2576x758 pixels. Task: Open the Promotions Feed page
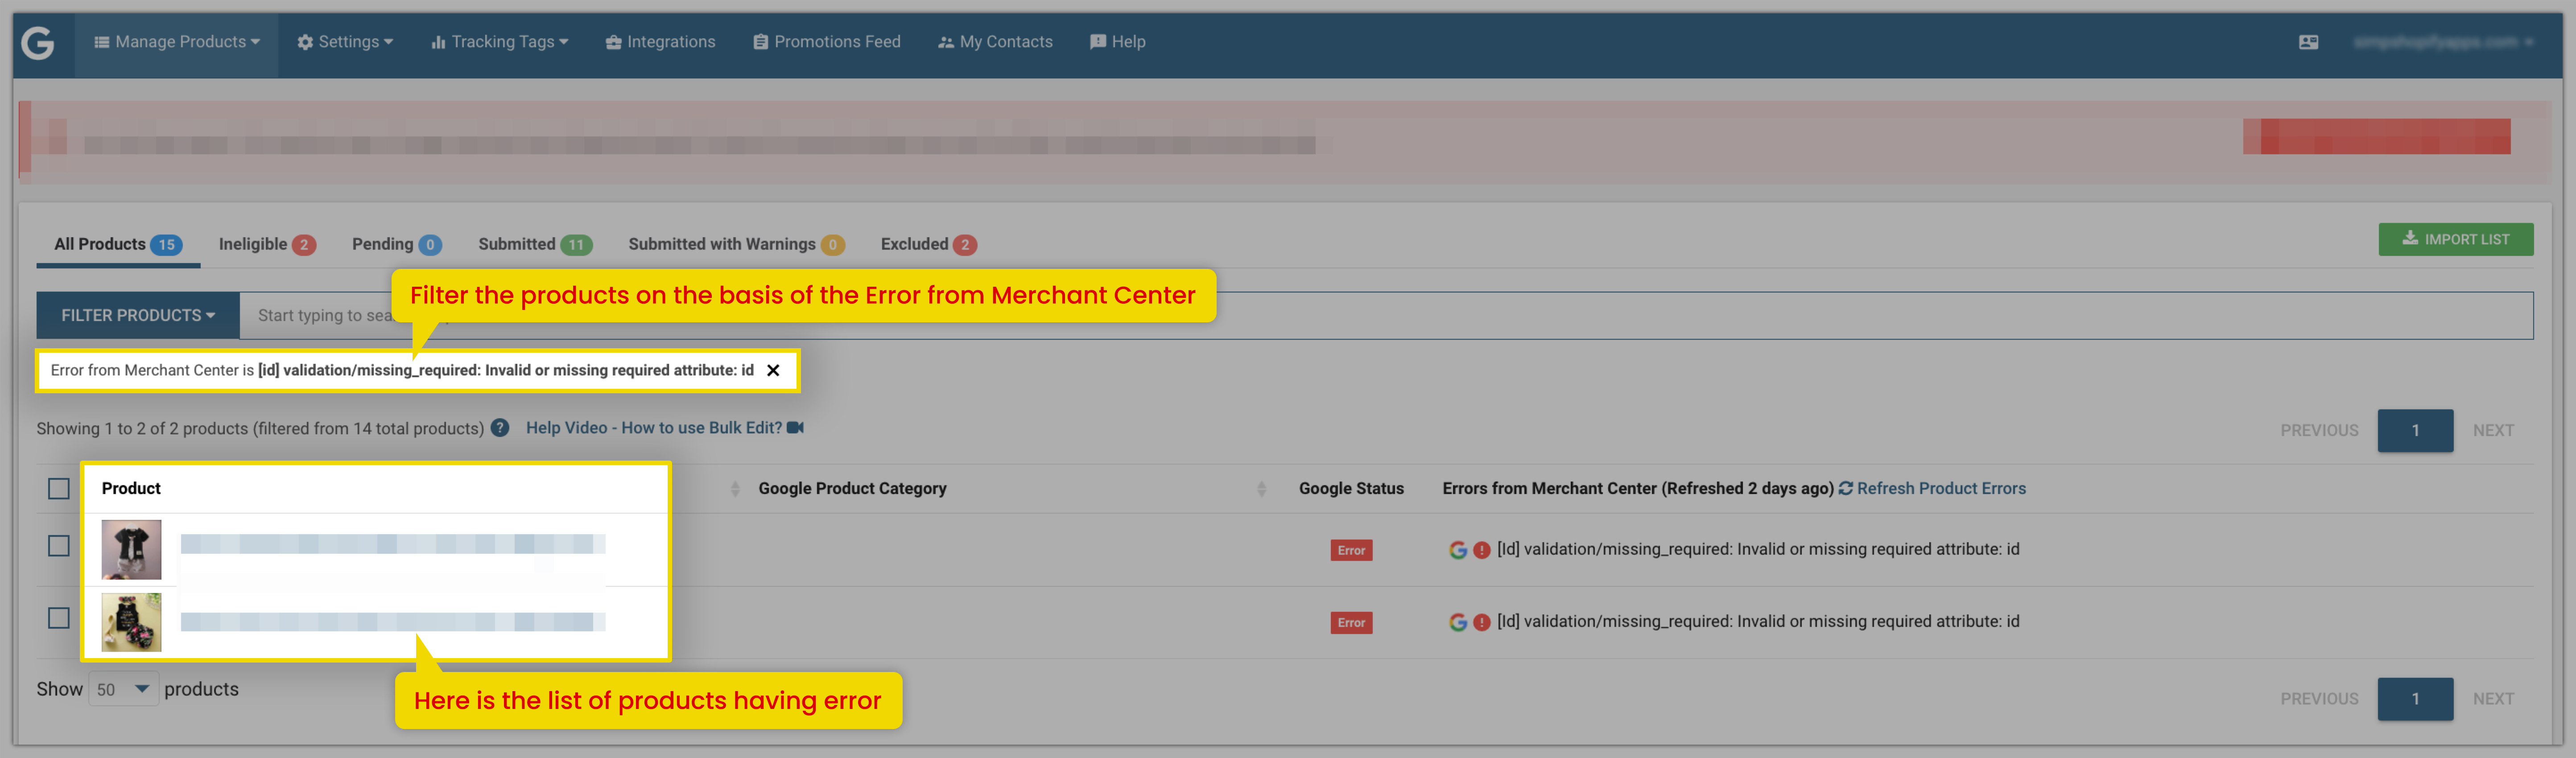[827, 42]
